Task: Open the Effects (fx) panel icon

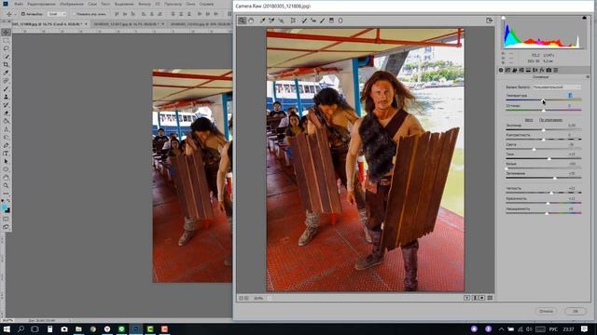Action: (542, 71)
